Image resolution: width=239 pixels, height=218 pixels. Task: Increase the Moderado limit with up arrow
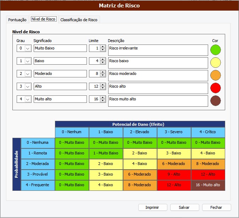[x=103, y=72]
